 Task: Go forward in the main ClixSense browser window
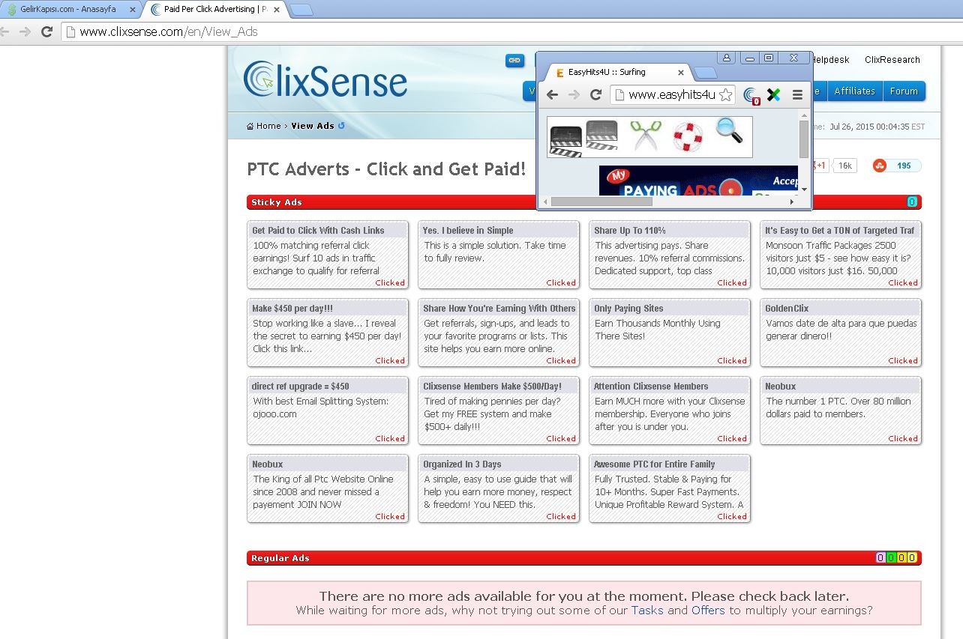pyautogui.click(x=25, y=31)
